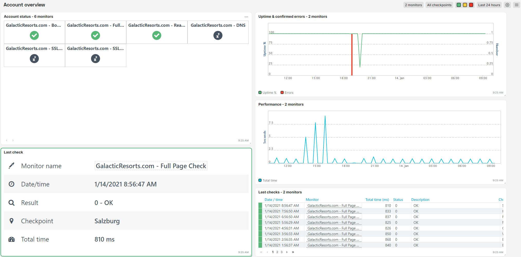Click the tallest spike in Performance chart
The height and width of the screenshot is (257, 521).
[x=325, y=139]
